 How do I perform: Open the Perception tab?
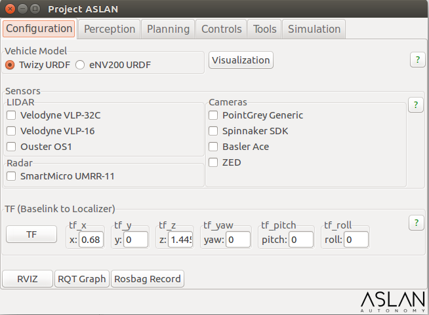point(110,29)
